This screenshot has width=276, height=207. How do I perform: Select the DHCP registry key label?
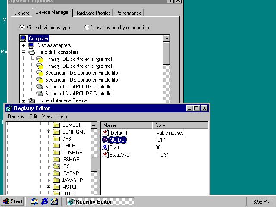coord(69,146)
